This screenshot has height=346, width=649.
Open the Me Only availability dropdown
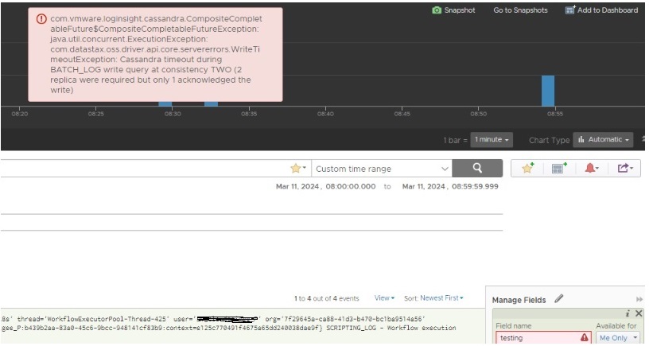coord(618,338)
